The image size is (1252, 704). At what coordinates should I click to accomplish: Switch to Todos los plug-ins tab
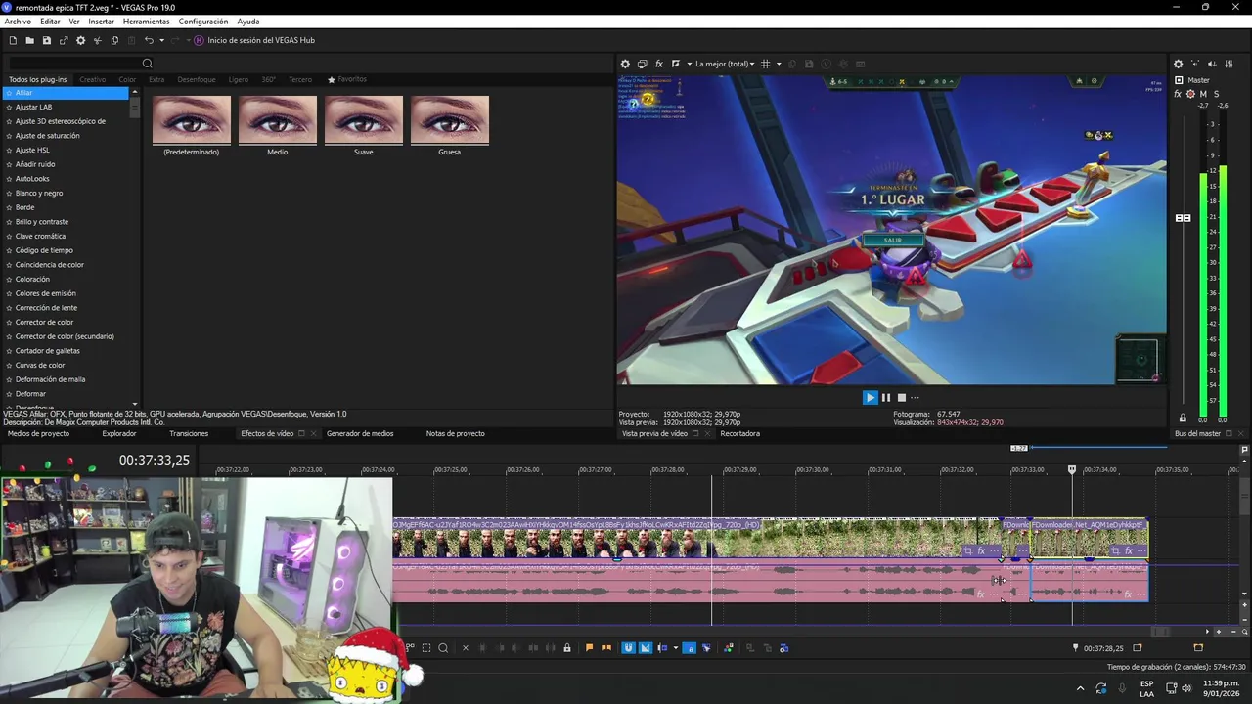(37, 79)
